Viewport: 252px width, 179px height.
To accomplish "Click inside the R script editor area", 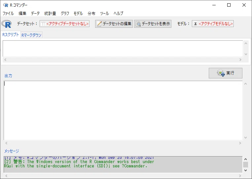I will 123,49.
